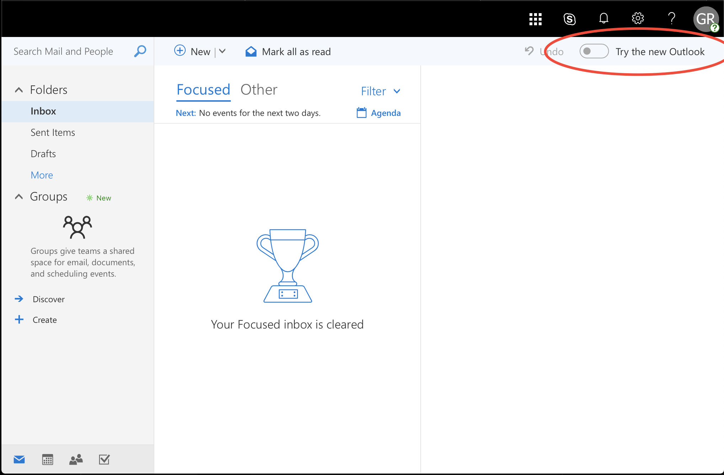Expand the New message dropdown arrow
The image size is (724, 475).
click(223, 51)
